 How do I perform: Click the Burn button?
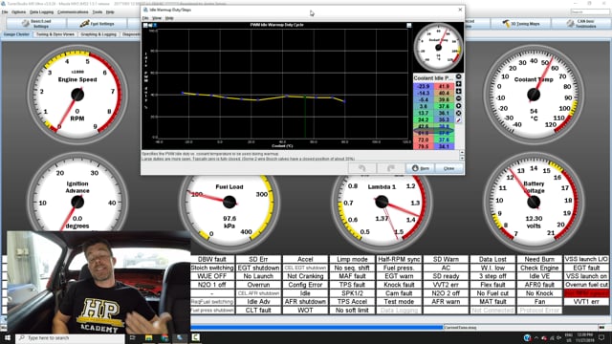point(421,168)
